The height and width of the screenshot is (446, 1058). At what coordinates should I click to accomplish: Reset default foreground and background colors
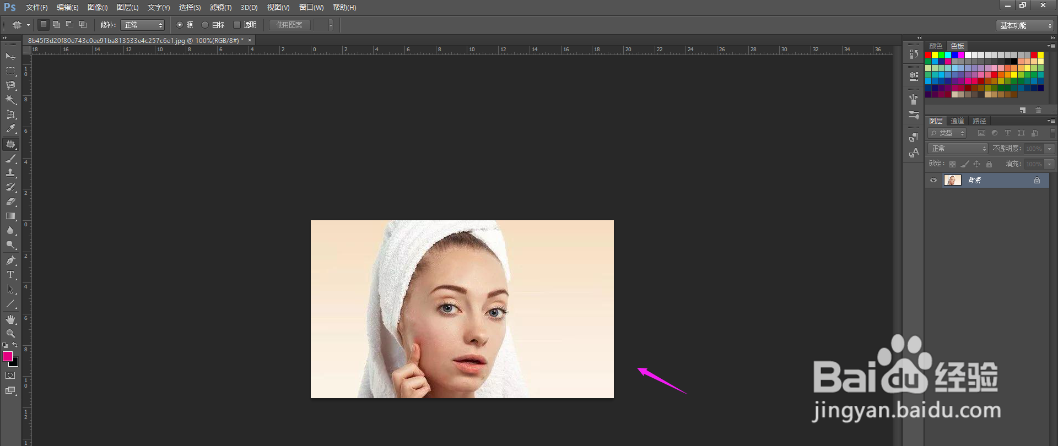coord(5,345)
